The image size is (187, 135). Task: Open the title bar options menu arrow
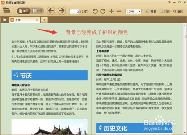click(x=169, y=2)
